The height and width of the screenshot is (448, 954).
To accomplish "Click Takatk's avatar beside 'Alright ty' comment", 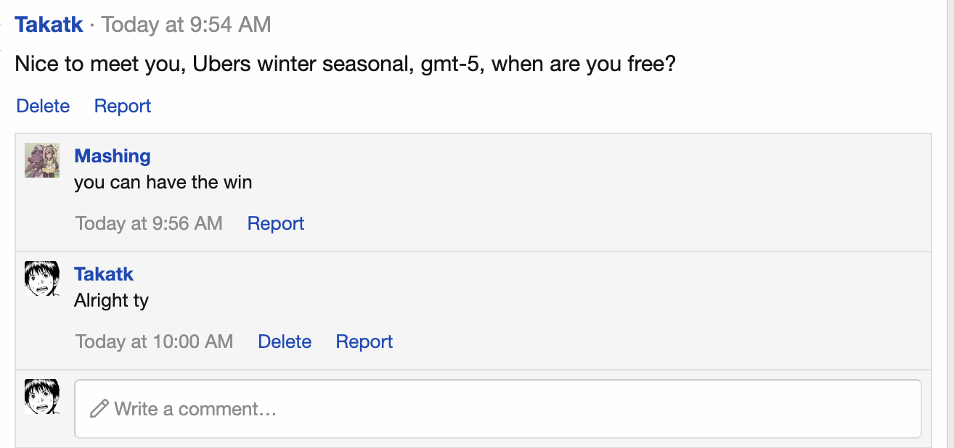I will (42, 278).
